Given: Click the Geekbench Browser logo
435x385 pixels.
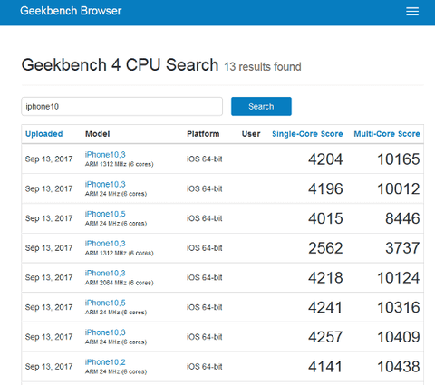Looking at the screenshot, I should [x=71, y=11].
